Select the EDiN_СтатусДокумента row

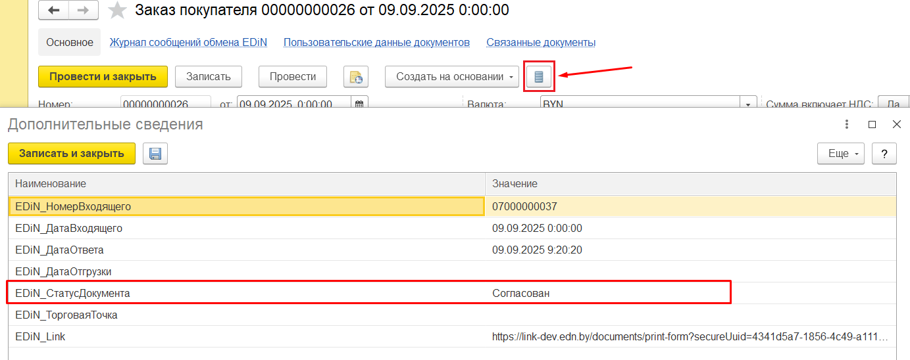coord(72,293)
